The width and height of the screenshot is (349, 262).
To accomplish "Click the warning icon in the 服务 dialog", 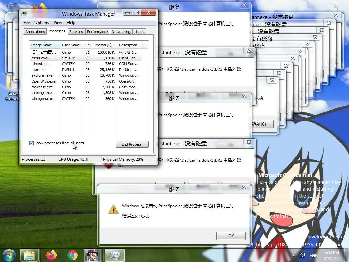I will pyautogui.click(x=113, y=209).
